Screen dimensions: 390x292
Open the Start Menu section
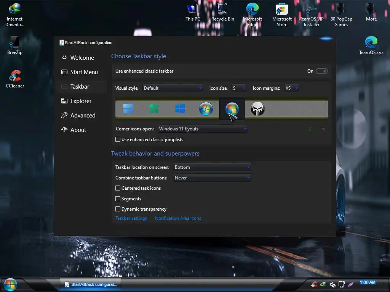(x=82, y=72)
